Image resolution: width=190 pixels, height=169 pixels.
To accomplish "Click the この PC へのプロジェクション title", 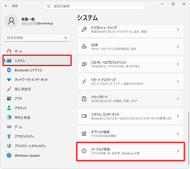I will (x=109, y=62).
